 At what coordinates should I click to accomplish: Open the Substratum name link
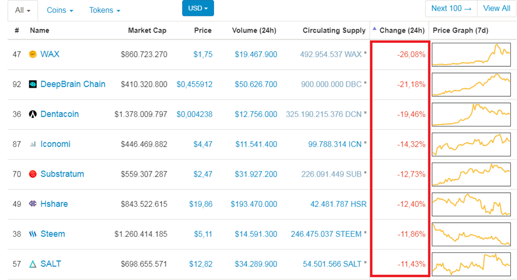coord(62,174)
